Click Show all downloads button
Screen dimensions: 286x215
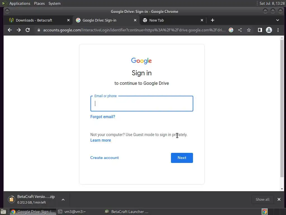coord(263,199)
